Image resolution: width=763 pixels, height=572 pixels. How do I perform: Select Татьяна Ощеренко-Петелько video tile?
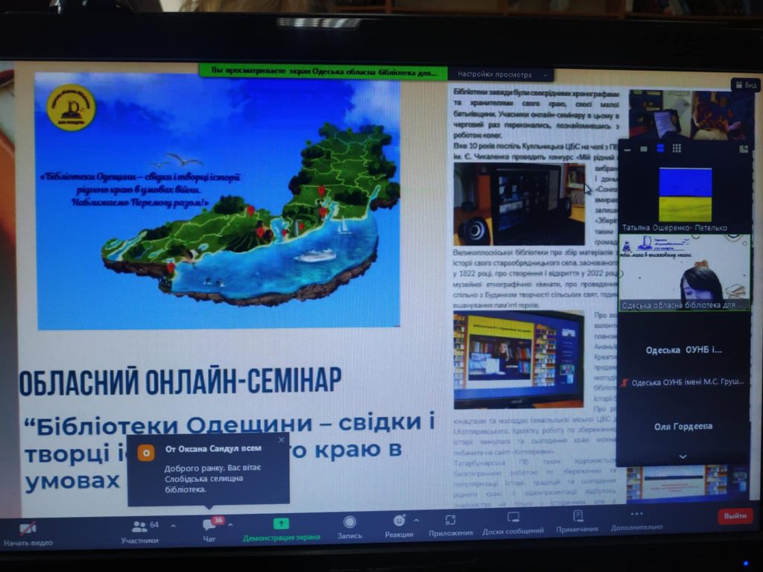tap(685, 193)
